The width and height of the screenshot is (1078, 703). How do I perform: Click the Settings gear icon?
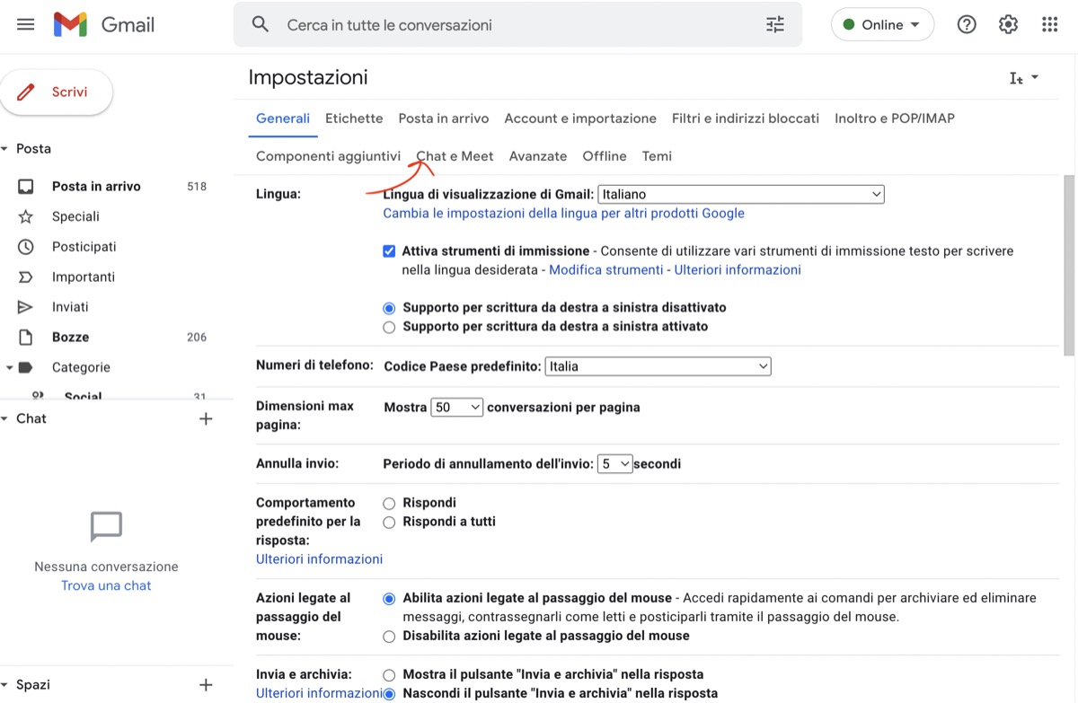point(1008,25)
